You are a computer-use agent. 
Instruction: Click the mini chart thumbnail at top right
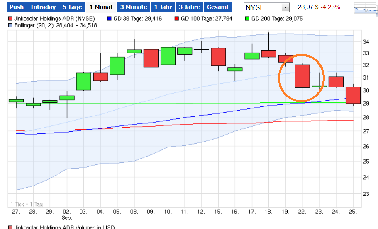click(366, 9)
